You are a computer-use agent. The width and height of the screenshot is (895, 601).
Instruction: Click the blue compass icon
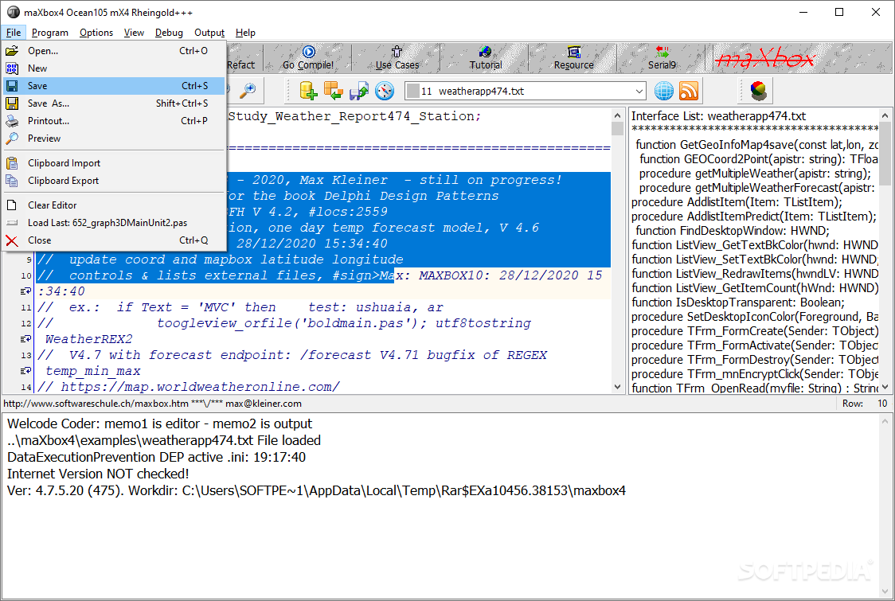coord(385,91)
